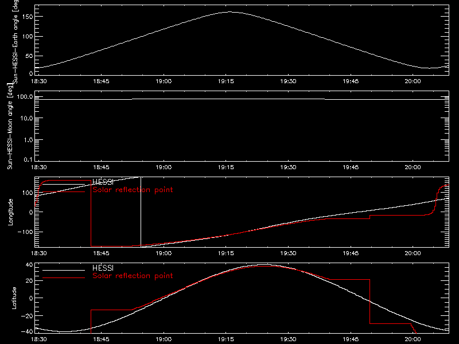Click red legend line sample in Longitude plot
This screenshot has width=459, height=344.
pos(64,192)
